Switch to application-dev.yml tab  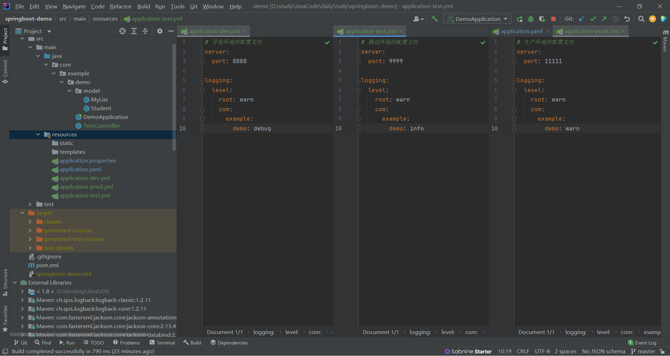coord(214,31)
